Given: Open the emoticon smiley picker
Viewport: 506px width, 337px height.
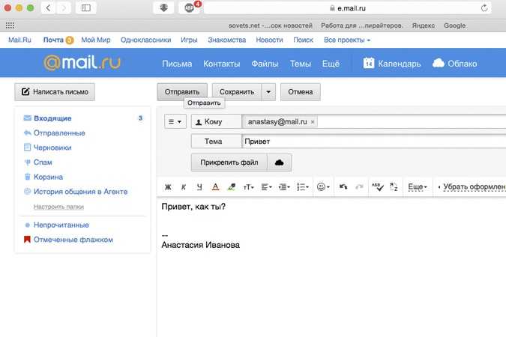Looking at the screenshot, I should click(323, 187).
